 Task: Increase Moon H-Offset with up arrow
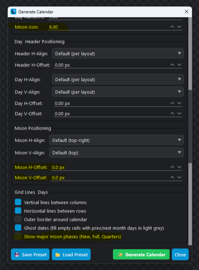point(172,167)
